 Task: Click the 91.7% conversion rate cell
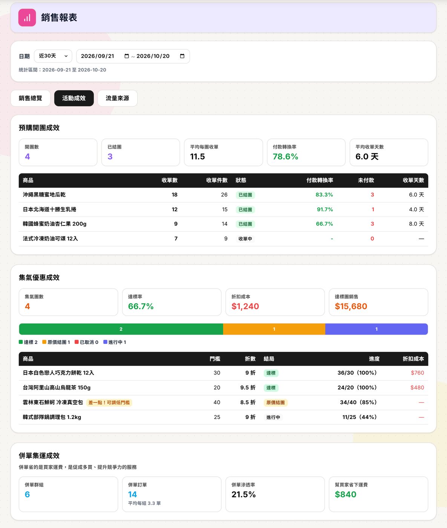coord(325,209)
